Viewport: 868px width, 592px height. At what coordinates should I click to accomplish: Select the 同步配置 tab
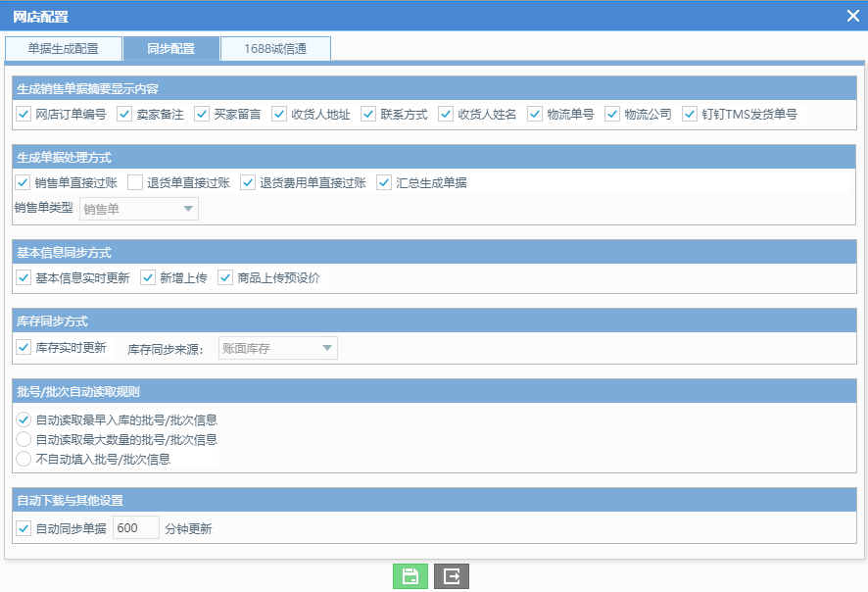point(171,49)
